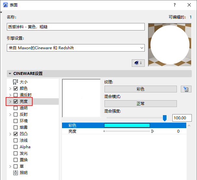Enable the 草 channel checkbox

click(16, 166)
